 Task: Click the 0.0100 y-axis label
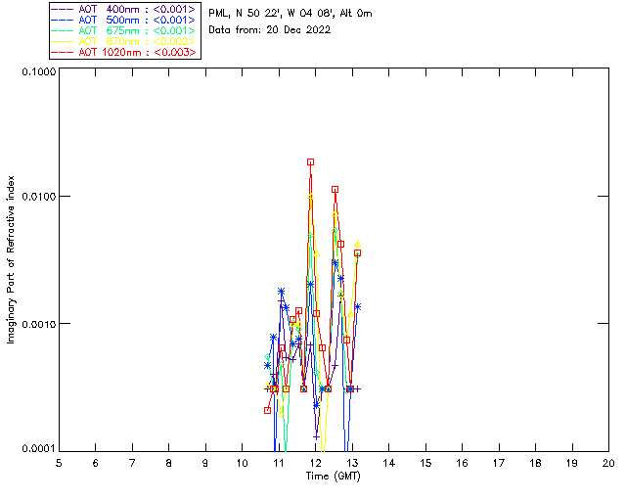(38, 197)
